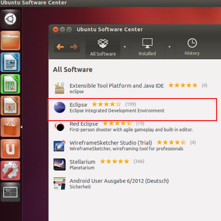The image size is (221, 221).
Task: Click the Red Eclipse app icon
Action: (x=60, y=127)
